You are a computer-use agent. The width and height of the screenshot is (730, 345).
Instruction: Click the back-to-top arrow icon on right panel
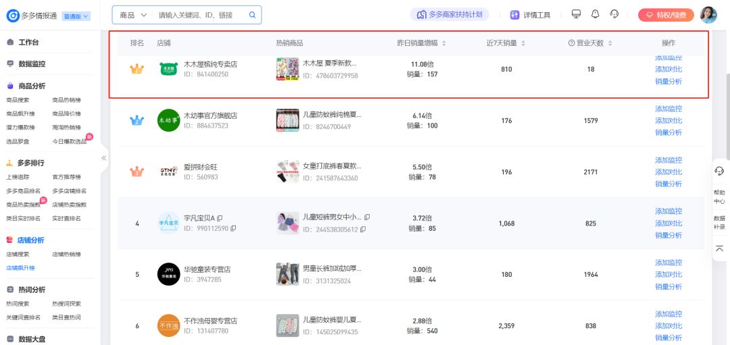(719, 248)
